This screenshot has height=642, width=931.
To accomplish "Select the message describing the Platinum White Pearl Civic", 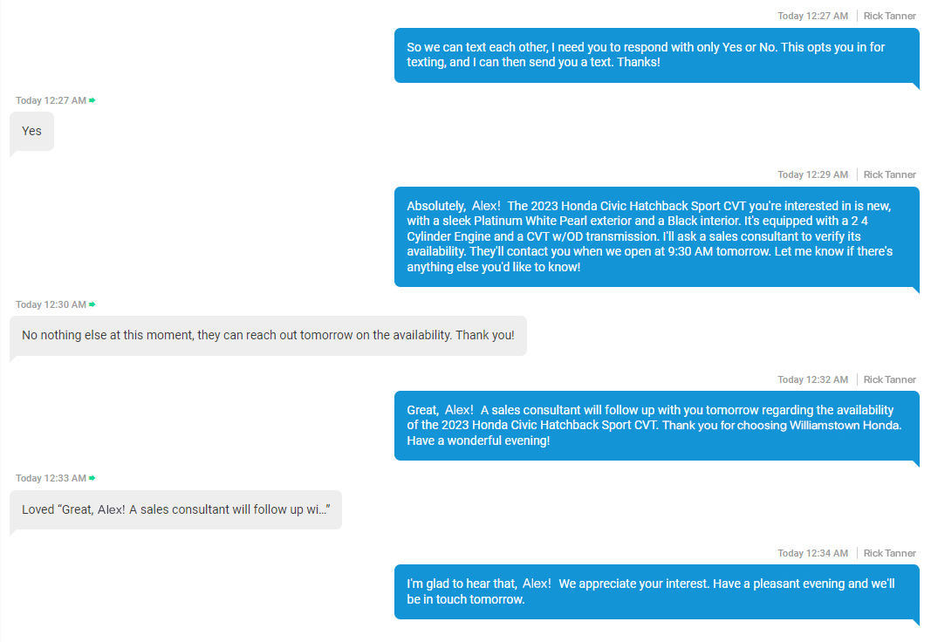I will click(x=656, y=236).
